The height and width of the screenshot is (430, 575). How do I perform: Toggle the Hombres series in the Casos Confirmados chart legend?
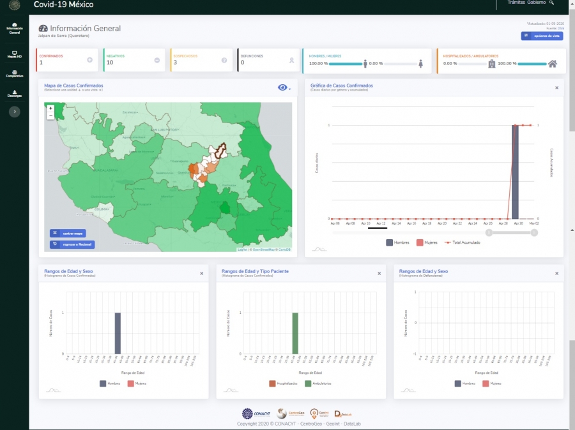click(x=400, y=242)
